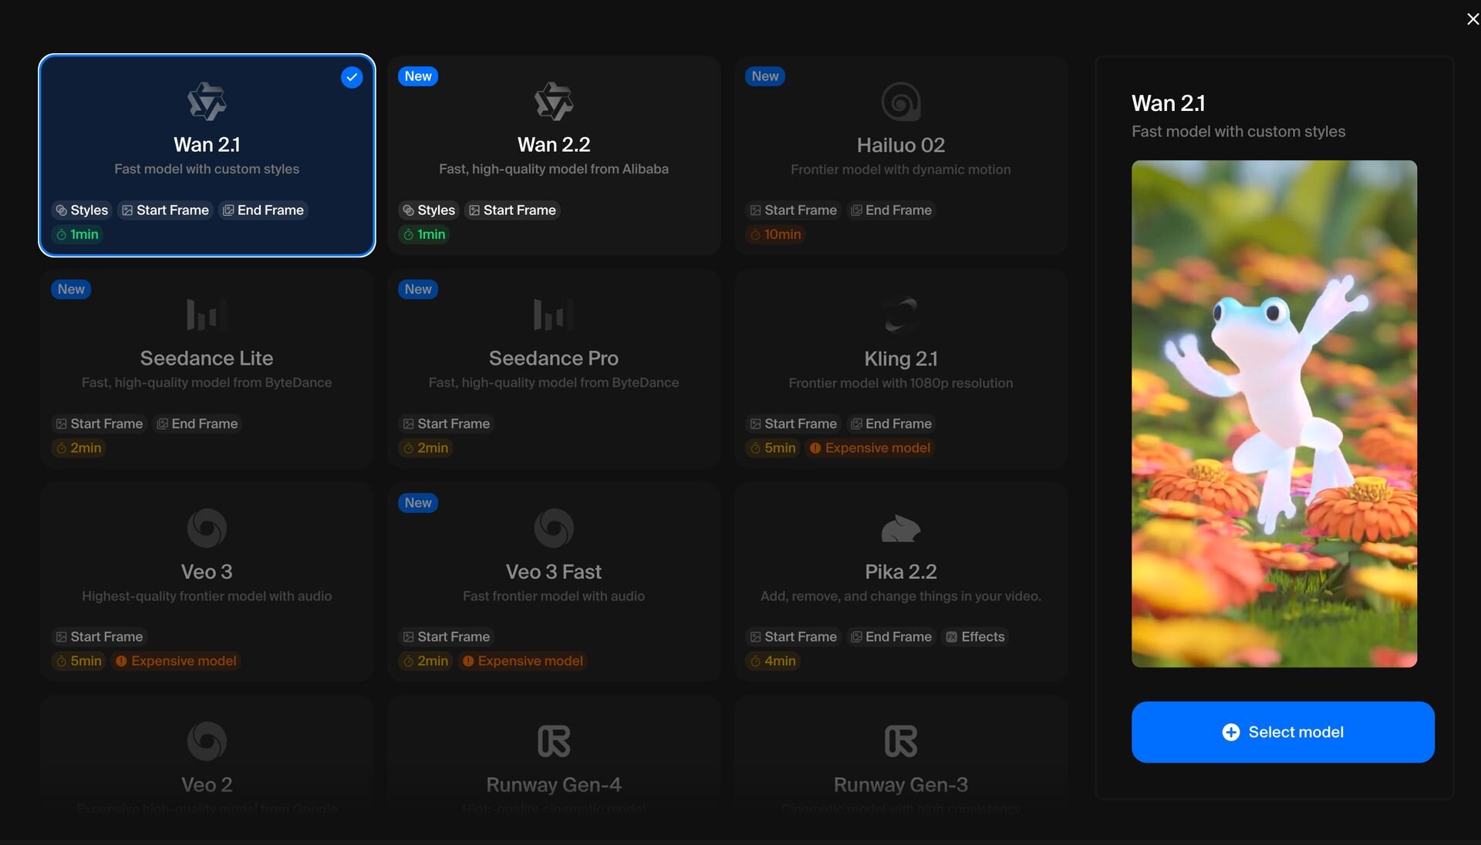Click the Wan 2.2 model logo icon
Viewport: 1481px width, 845px height.
click(x=554, y=102)
